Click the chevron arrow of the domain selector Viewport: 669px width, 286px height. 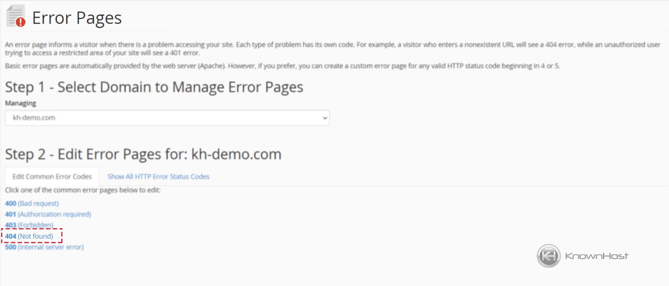click(324, 118)
